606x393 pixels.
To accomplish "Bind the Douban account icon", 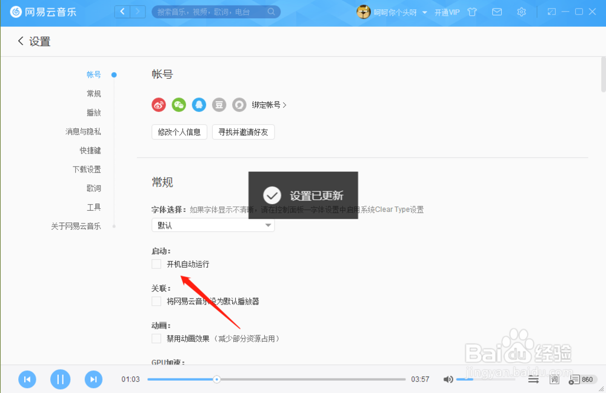I will (219, 105).
